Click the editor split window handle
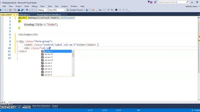 (x=199, y=18)
